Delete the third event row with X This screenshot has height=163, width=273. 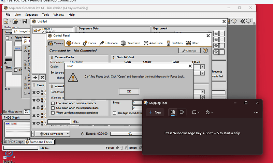[34, 108]
